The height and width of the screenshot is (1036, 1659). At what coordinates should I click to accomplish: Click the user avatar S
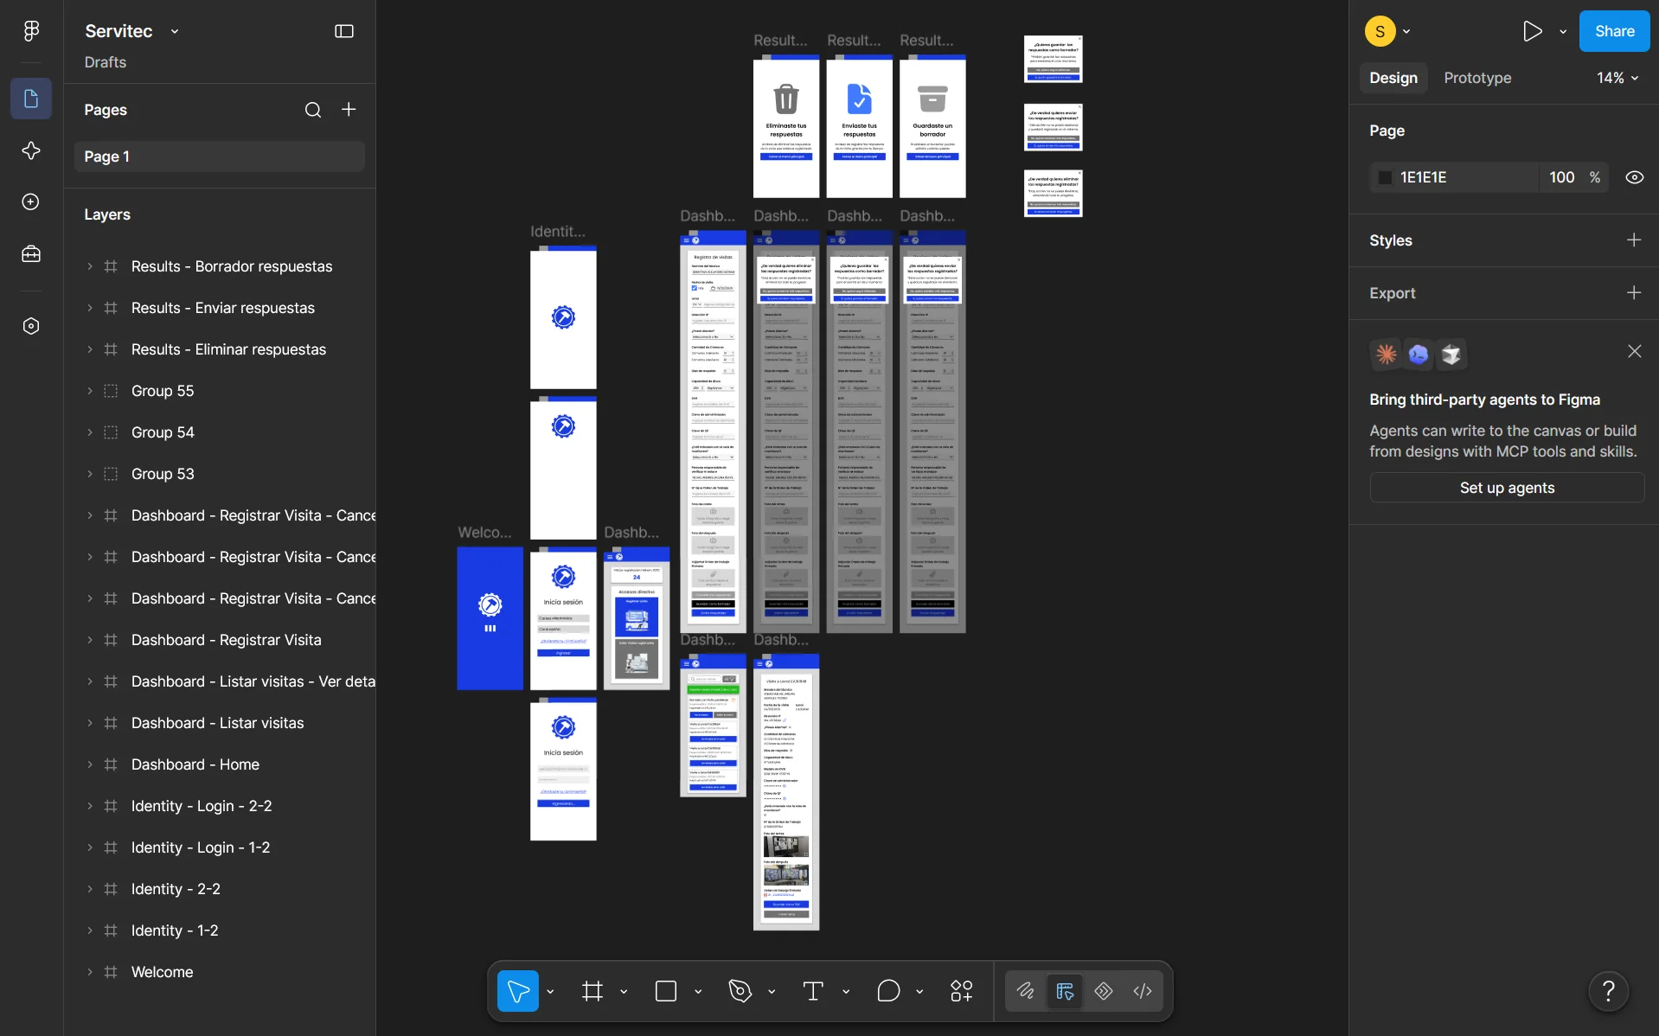pyautogui.click(x=1380, y=31)
